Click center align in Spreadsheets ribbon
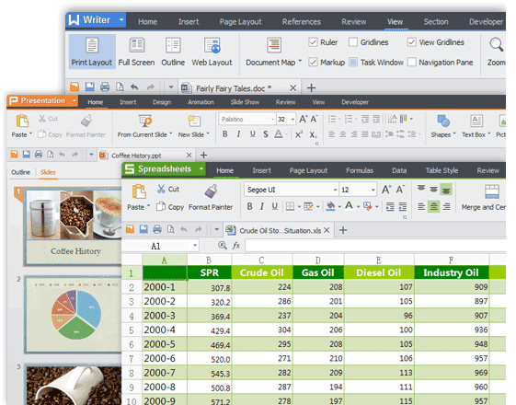516x405 pixels. (434, 207)
